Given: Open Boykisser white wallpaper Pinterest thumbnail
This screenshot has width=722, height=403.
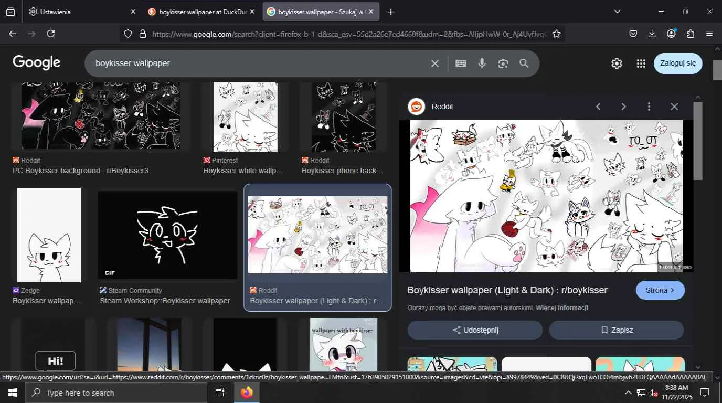Looking at the screenshot, I should tap(246, 117).
